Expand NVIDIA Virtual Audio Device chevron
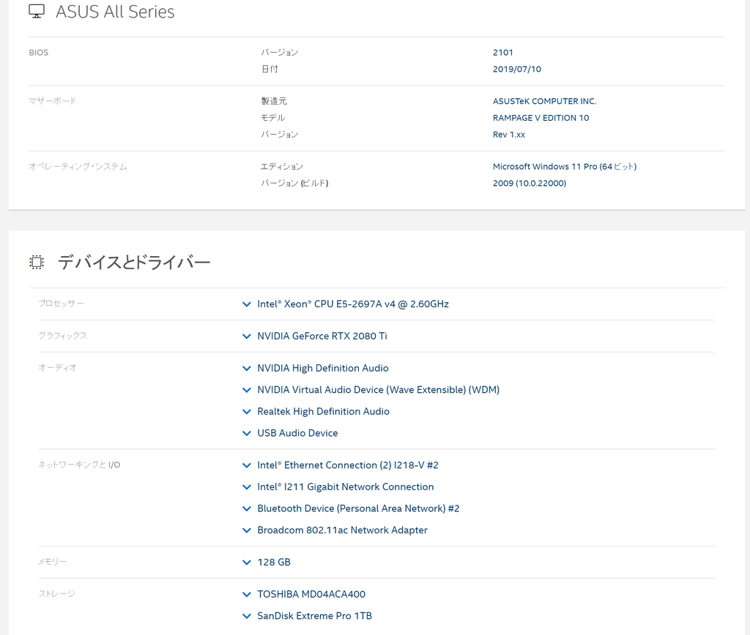This screenshot has width=750, height=635. click(x=247, y=390)
